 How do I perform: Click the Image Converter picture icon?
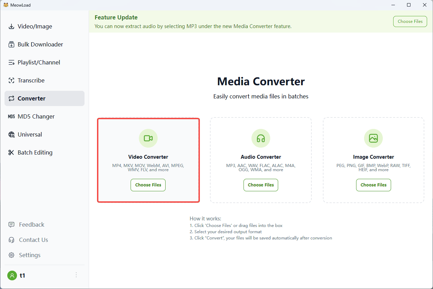pos(373,138)
